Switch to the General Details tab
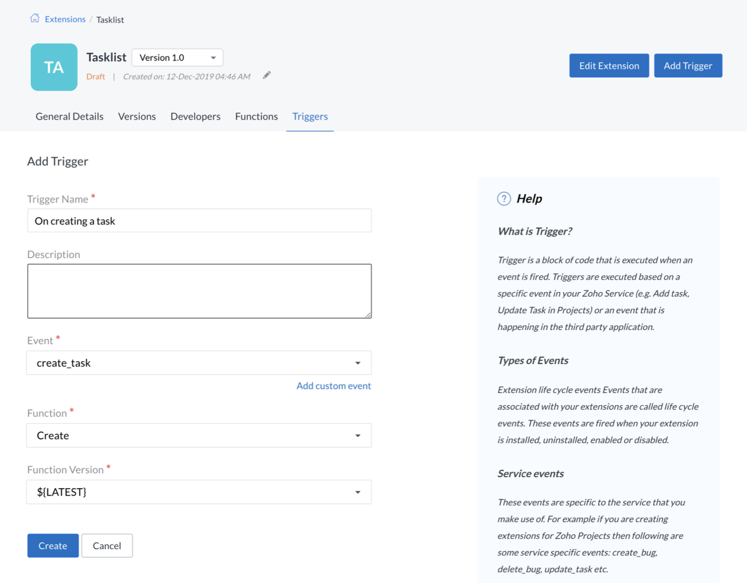The image size is (747, 583). pyautogui.click(x=70, y=116)
